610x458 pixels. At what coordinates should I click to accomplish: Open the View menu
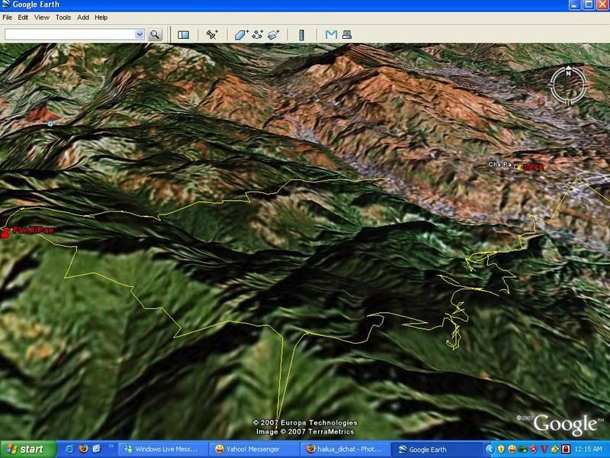click(x=42, y=18)
